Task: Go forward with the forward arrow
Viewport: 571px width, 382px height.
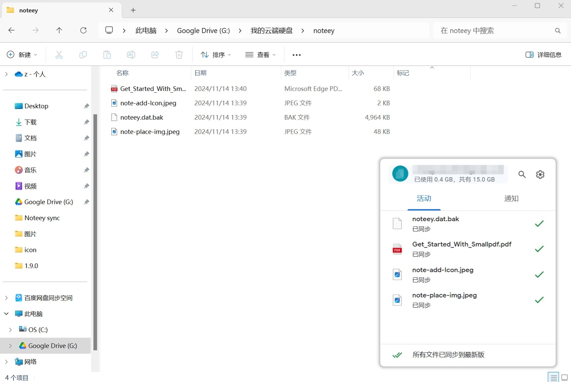Action: [x=35, y=30]
